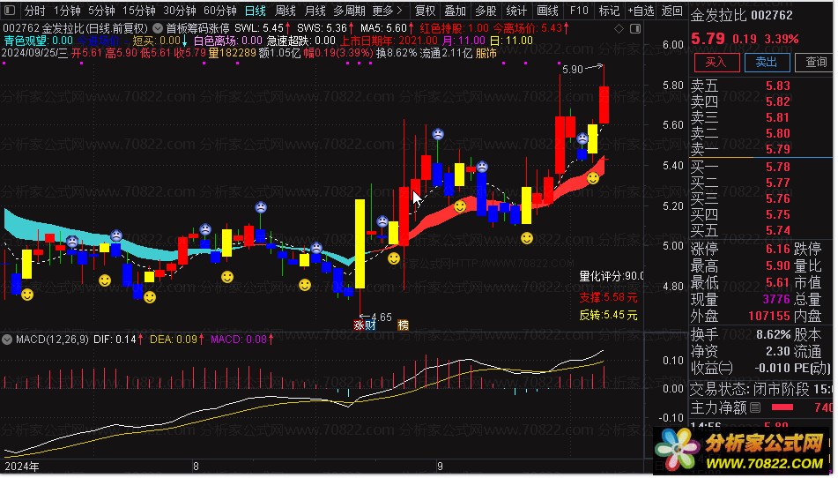Click the 交易状态 trading status row
Screen dimensions: 838x478
point(761,389)
